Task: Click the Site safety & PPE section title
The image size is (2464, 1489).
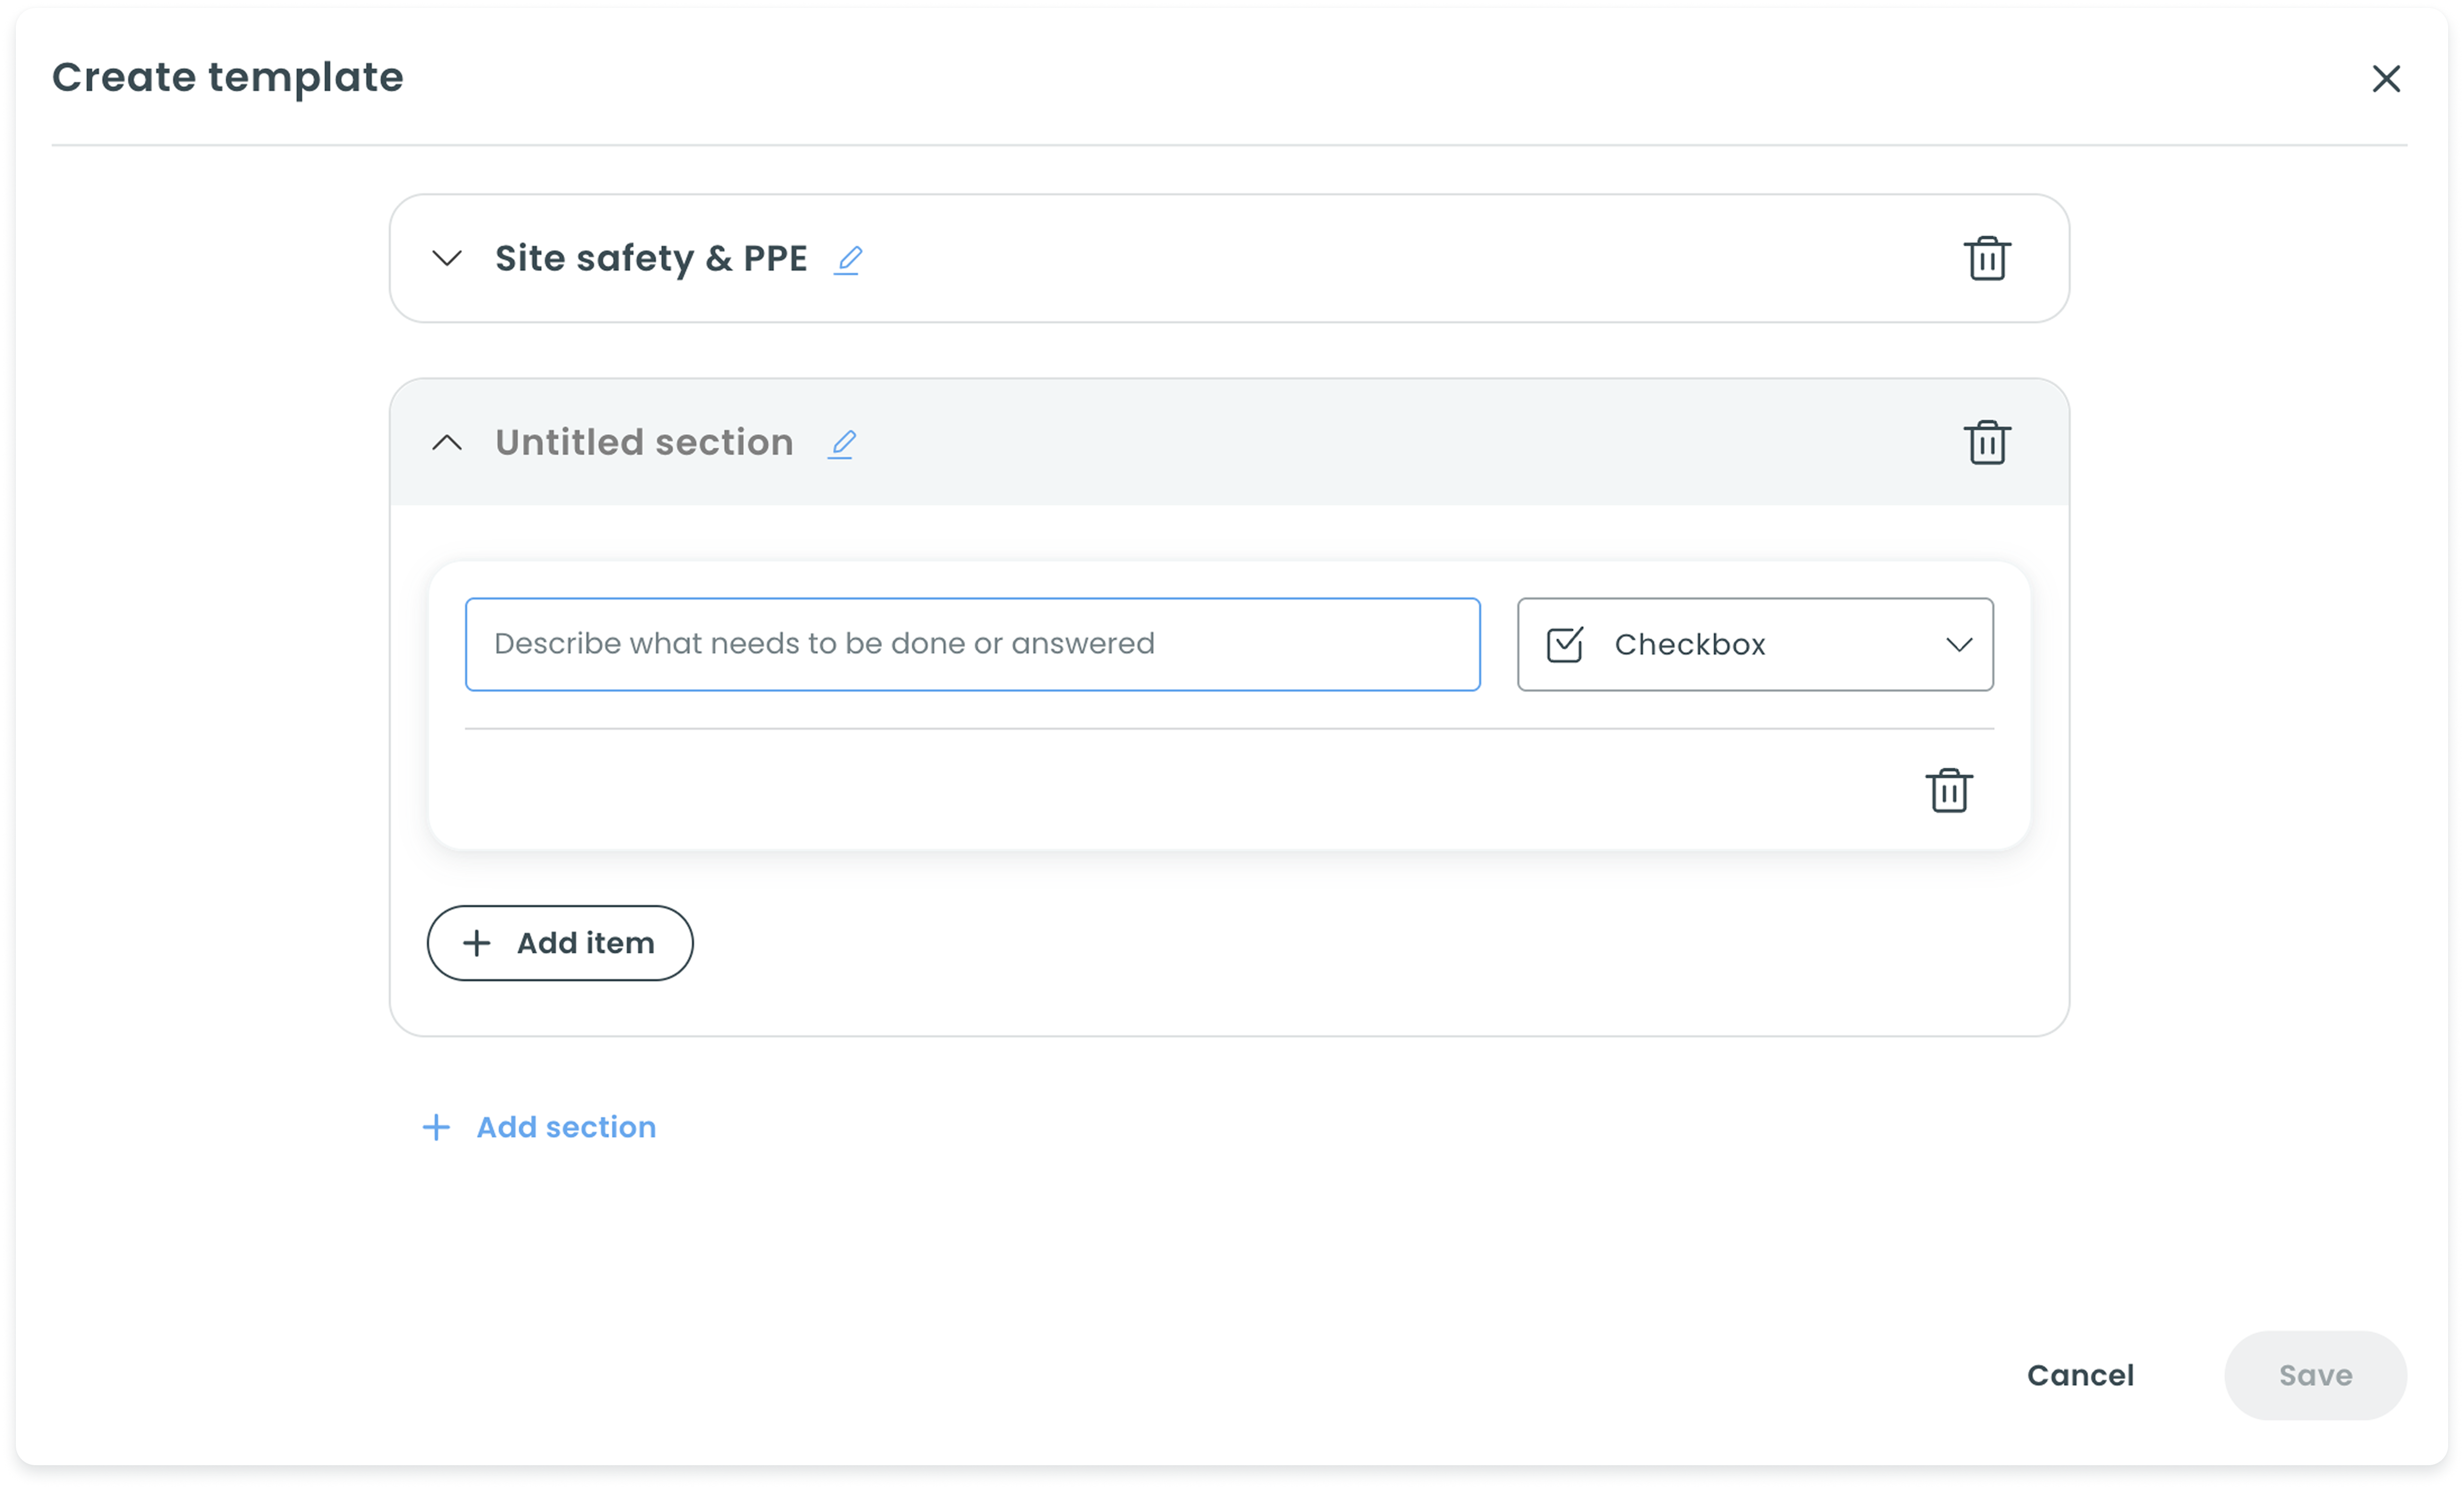Action: click(651, 259)
